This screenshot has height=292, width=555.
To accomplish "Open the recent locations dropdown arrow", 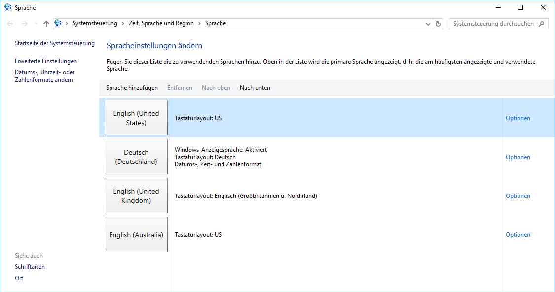I will click(36, 24).
